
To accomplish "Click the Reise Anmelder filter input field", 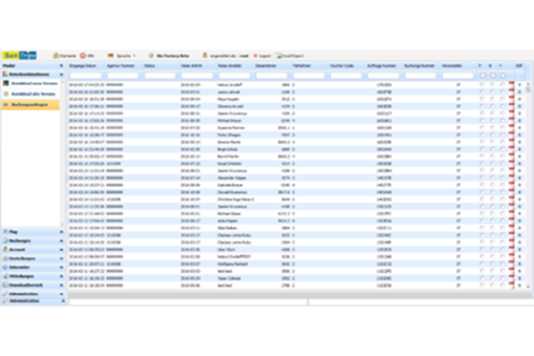I will pyautogui.click(x=234, y=75).
